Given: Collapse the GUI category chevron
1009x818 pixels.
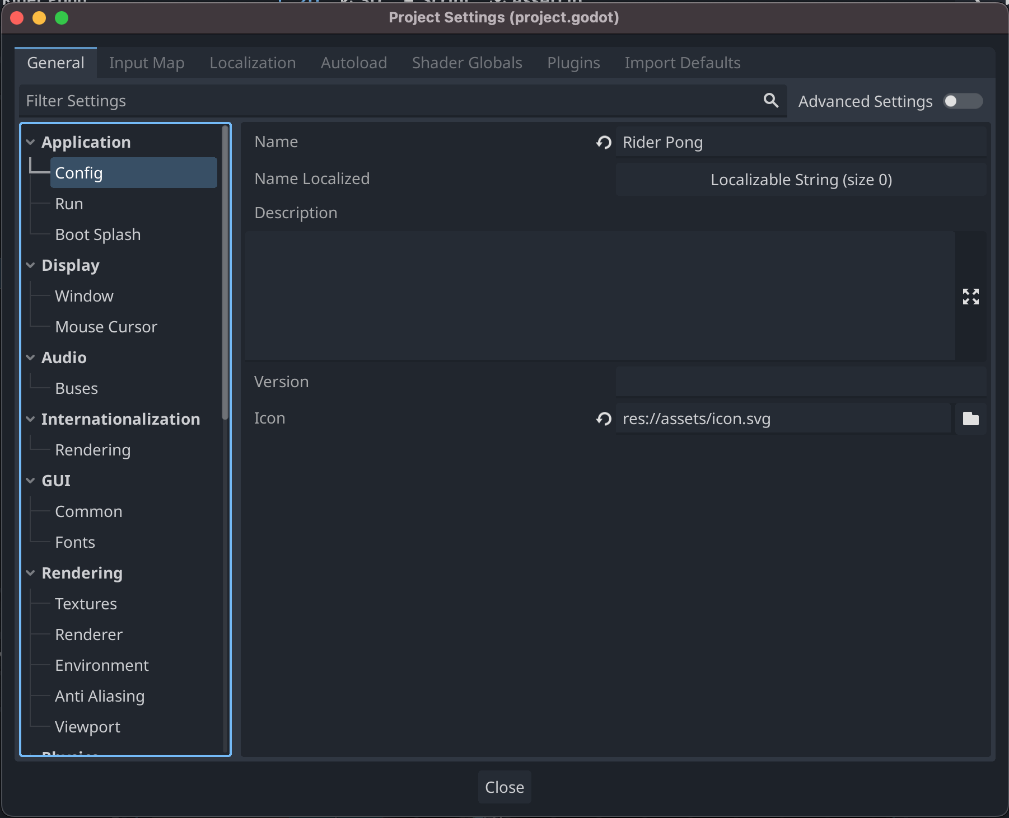Looking at the screenshot, I should click(x=31, y=481).
